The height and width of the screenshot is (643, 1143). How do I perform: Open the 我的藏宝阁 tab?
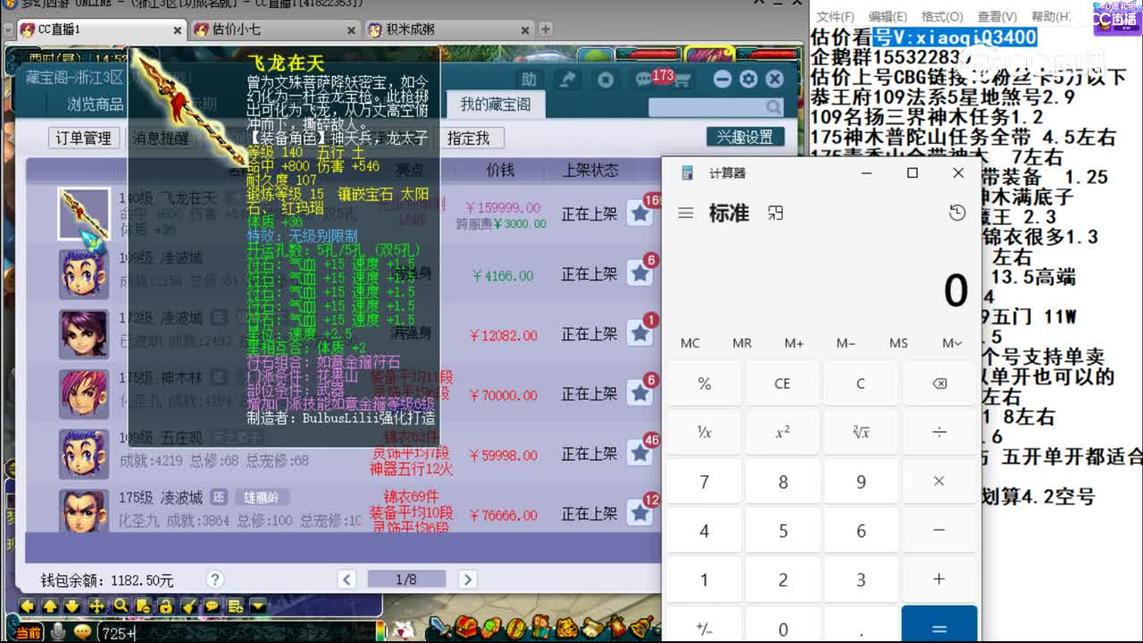[496, 104]
